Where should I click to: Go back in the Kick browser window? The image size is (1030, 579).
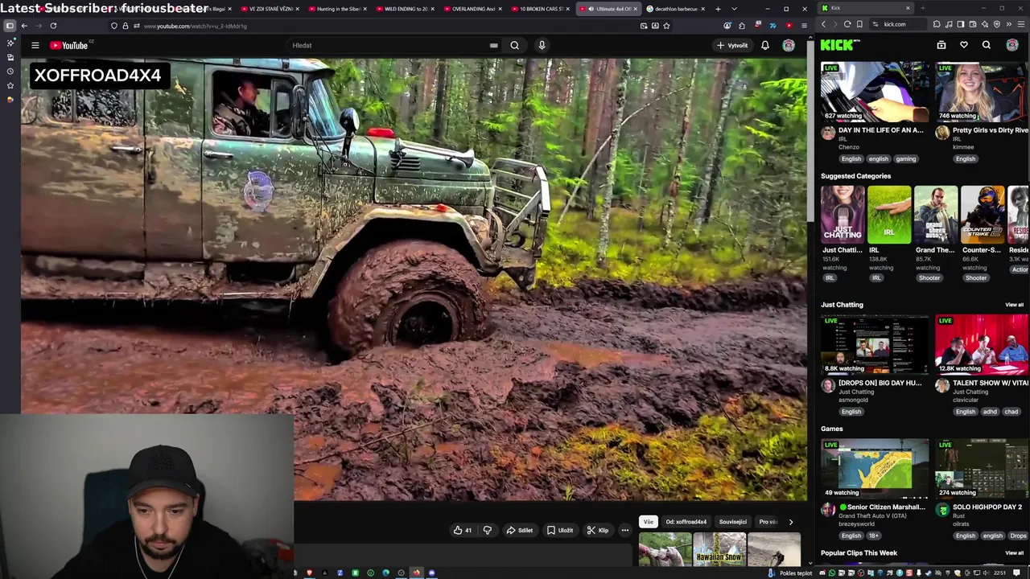coord(823,24)
